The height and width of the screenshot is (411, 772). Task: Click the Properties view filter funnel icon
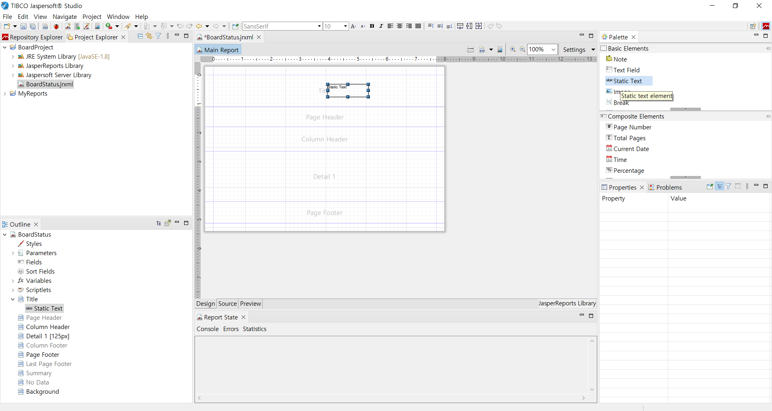(729, 186)
